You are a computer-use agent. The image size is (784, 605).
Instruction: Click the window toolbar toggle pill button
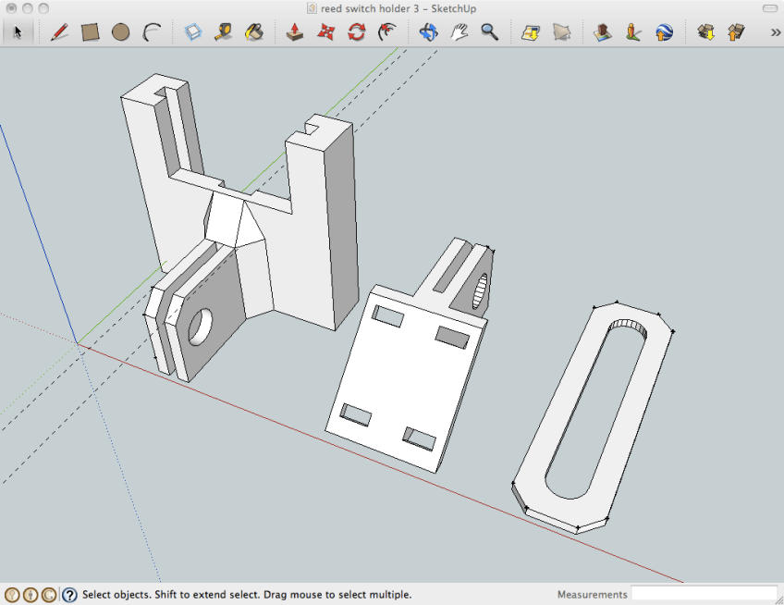coord(768,7)
